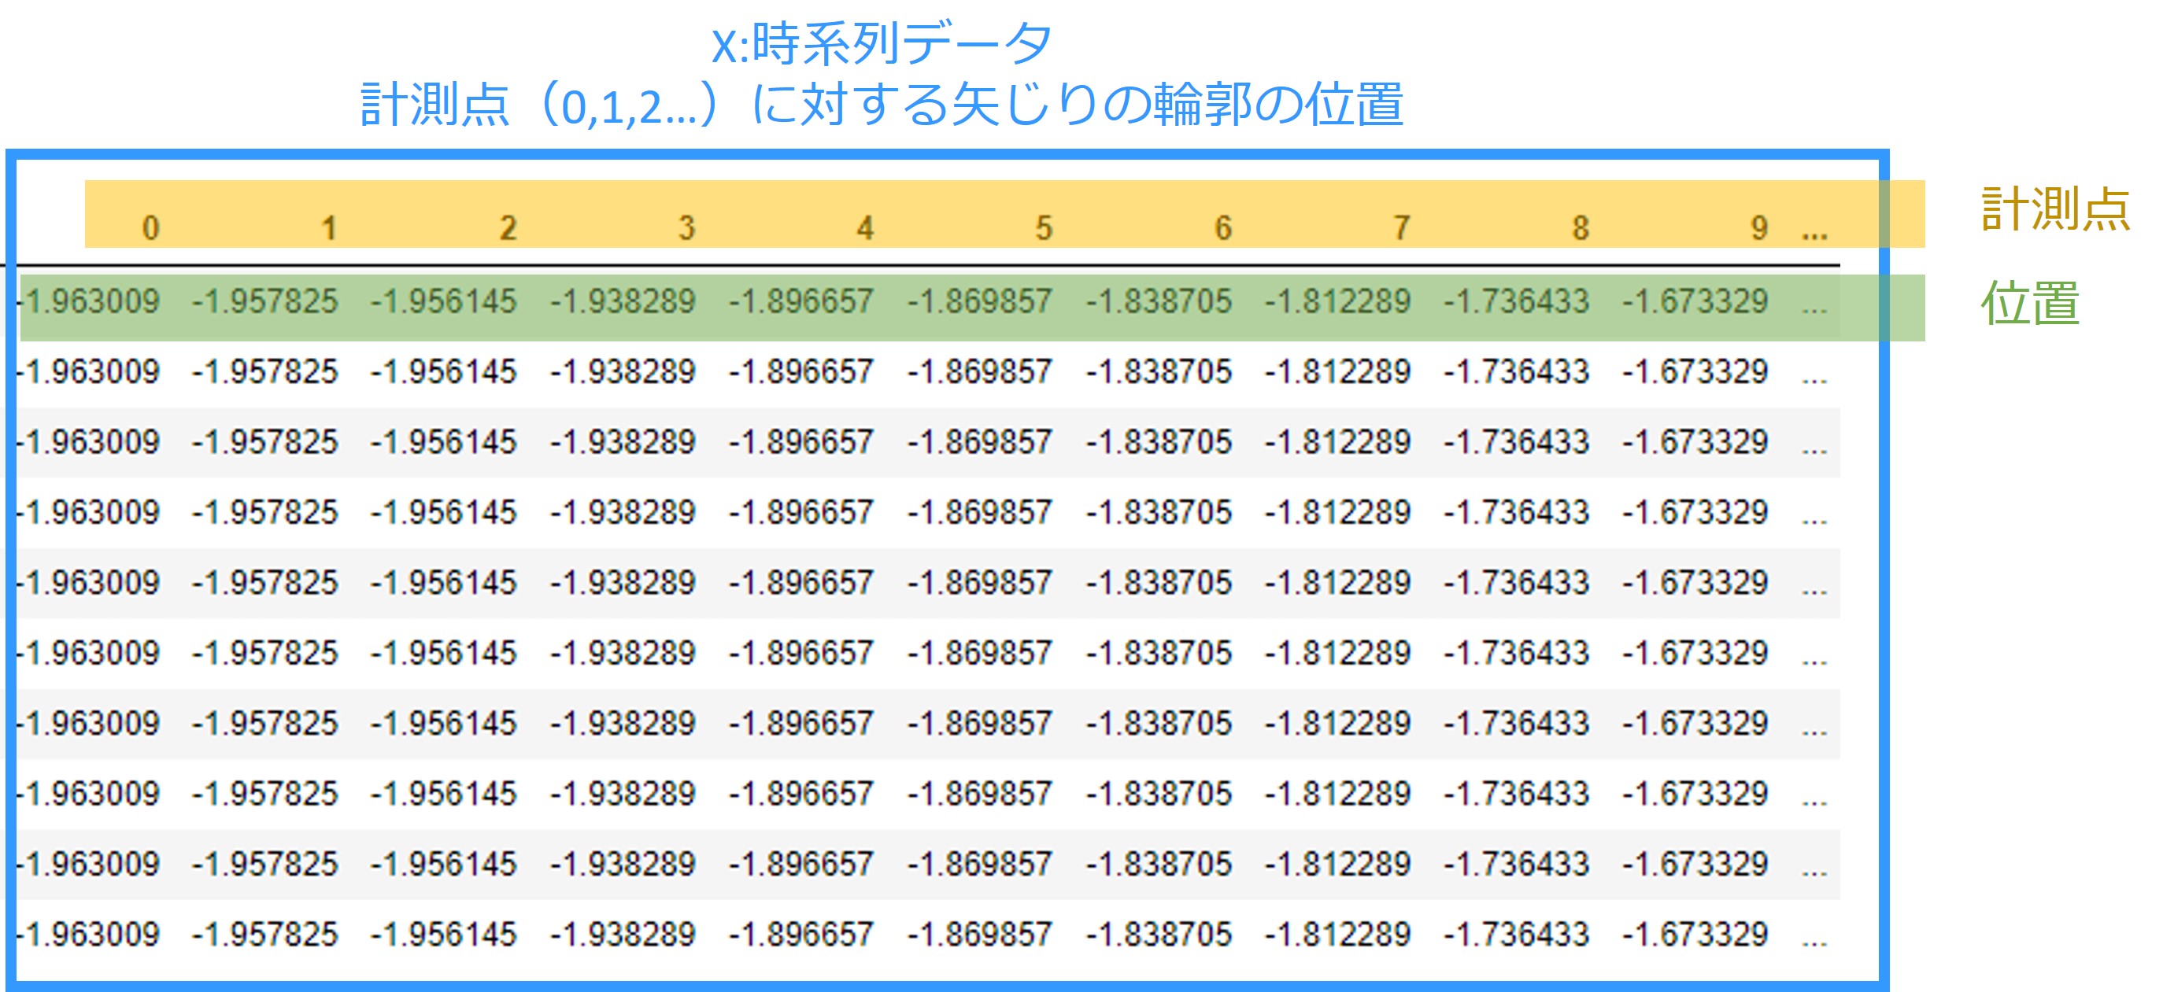Click column header 0

click(x=150, y=227)
